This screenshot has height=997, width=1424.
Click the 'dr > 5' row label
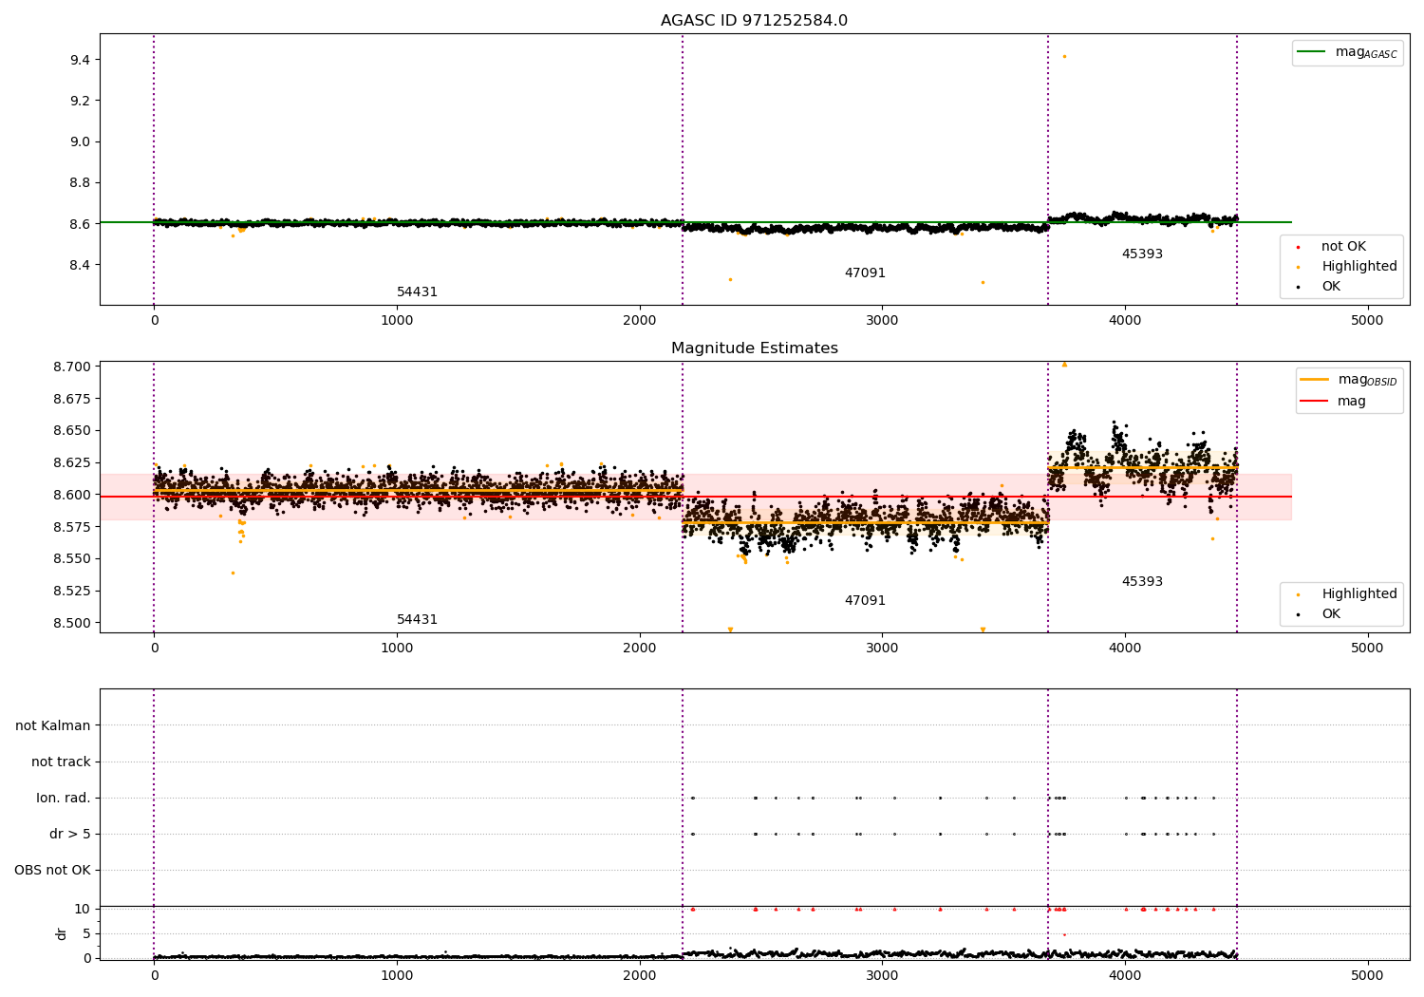pos(70,835)
